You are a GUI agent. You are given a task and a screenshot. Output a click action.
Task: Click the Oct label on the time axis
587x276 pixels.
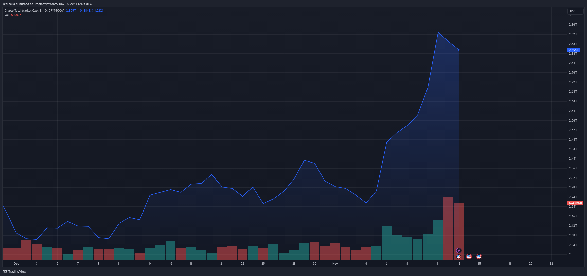(x=16, y=264)
